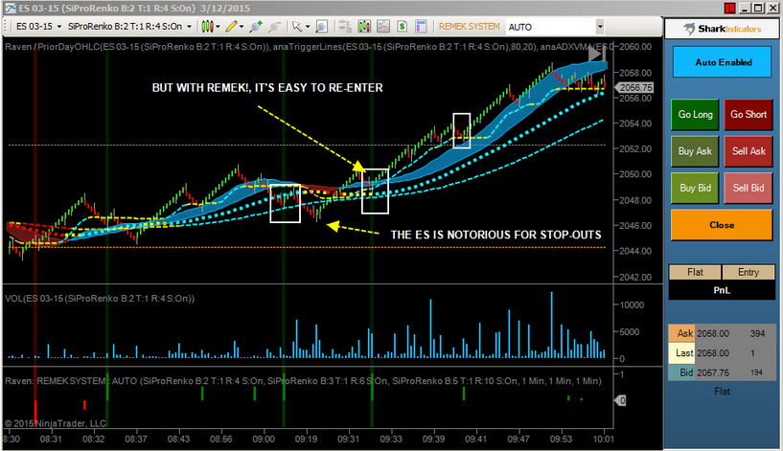Click the Shark Indicators logo

[722, 29]
